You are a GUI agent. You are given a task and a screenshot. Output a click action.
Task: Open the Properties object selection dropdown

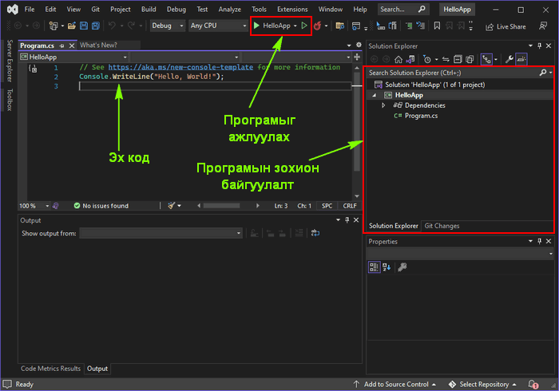point(460,254)
